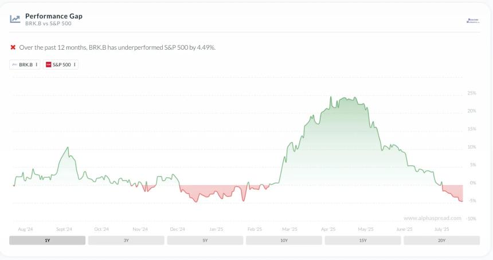The image size is (493, 260).
Task: Switch chart to 20Y range
Action: pos(441,241)
